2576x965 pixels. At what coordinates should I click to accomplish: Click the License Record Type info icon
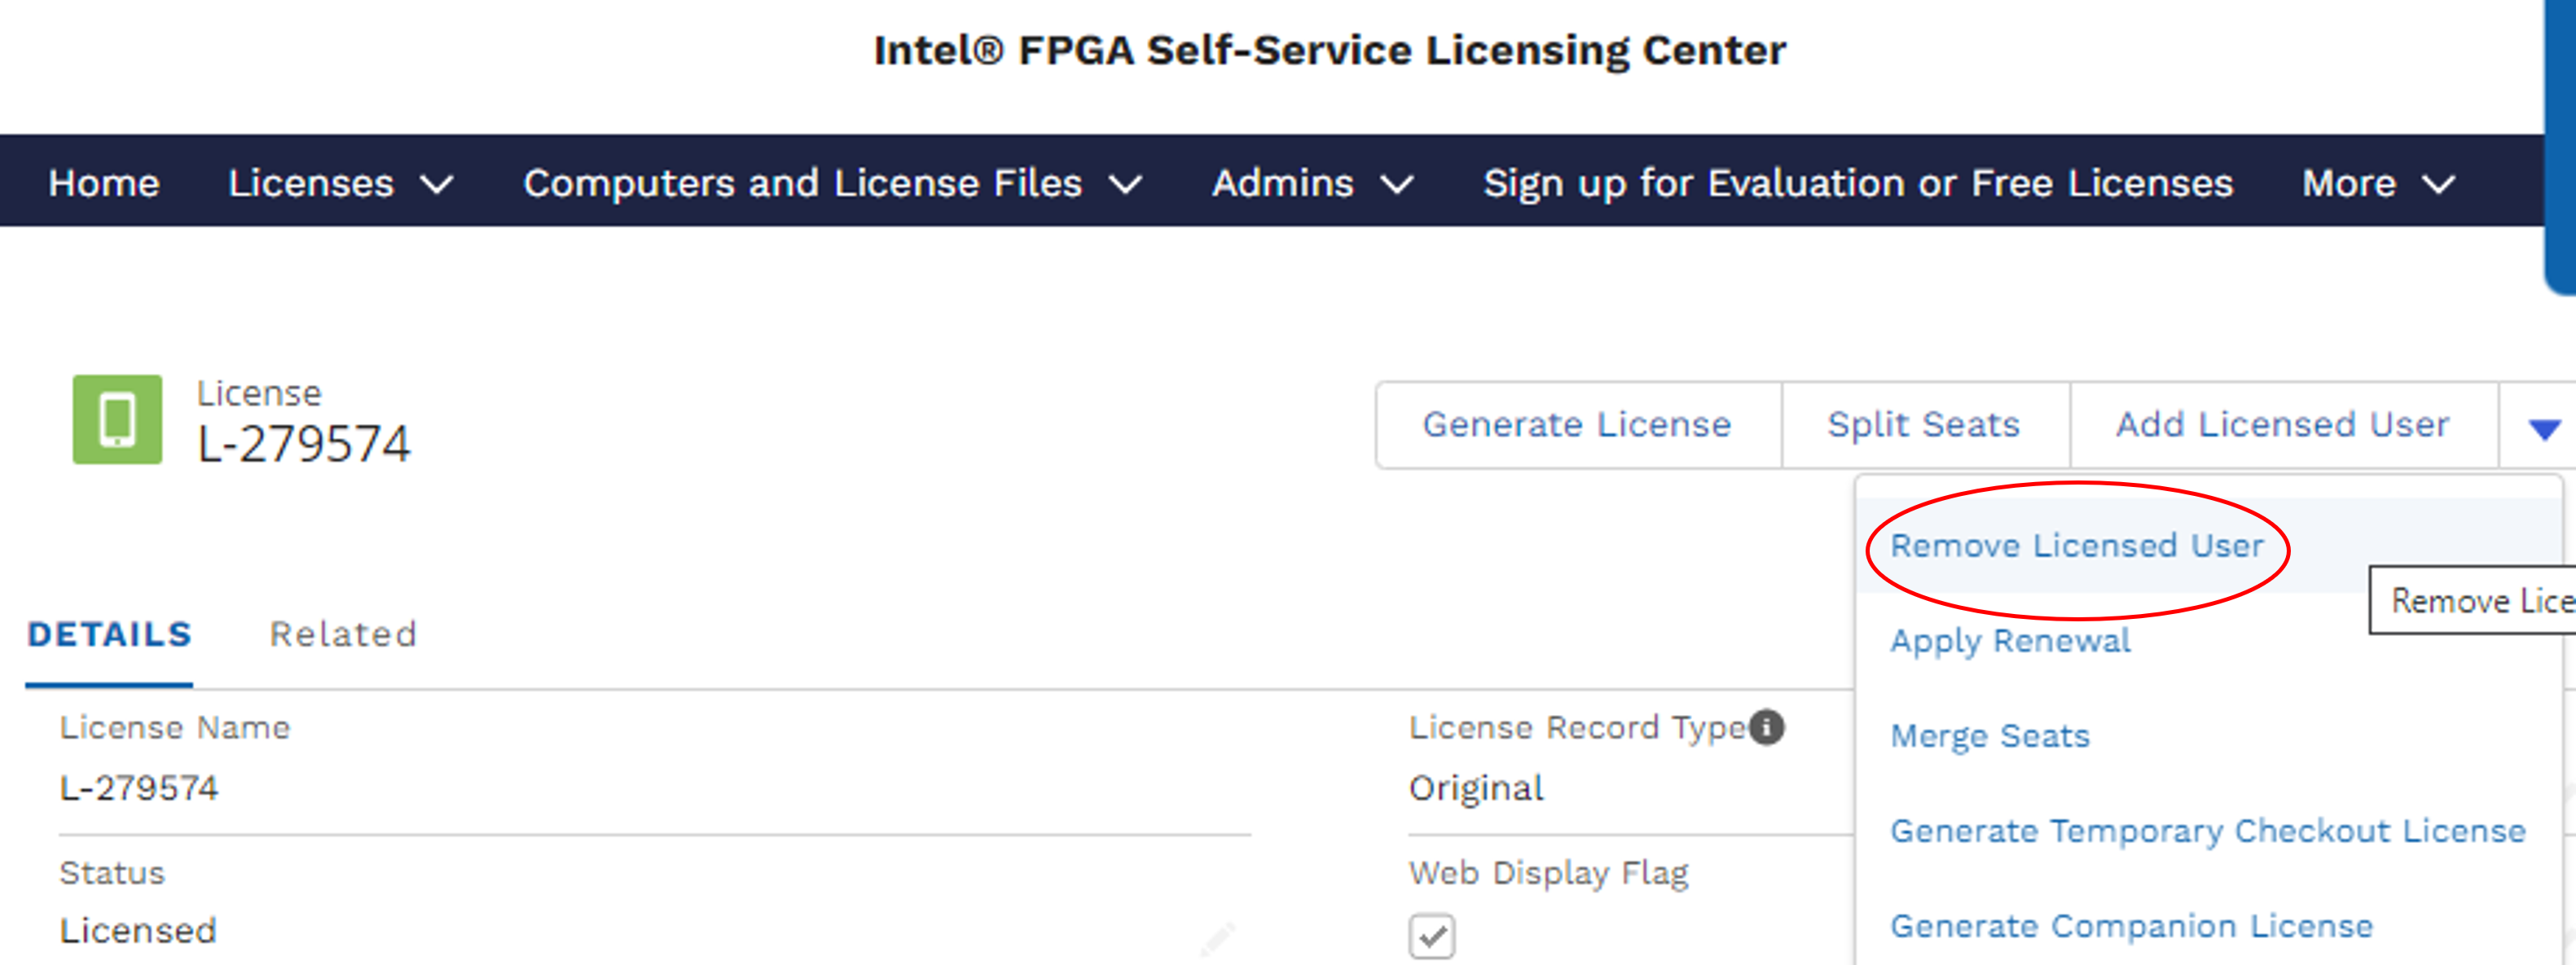1767,727
